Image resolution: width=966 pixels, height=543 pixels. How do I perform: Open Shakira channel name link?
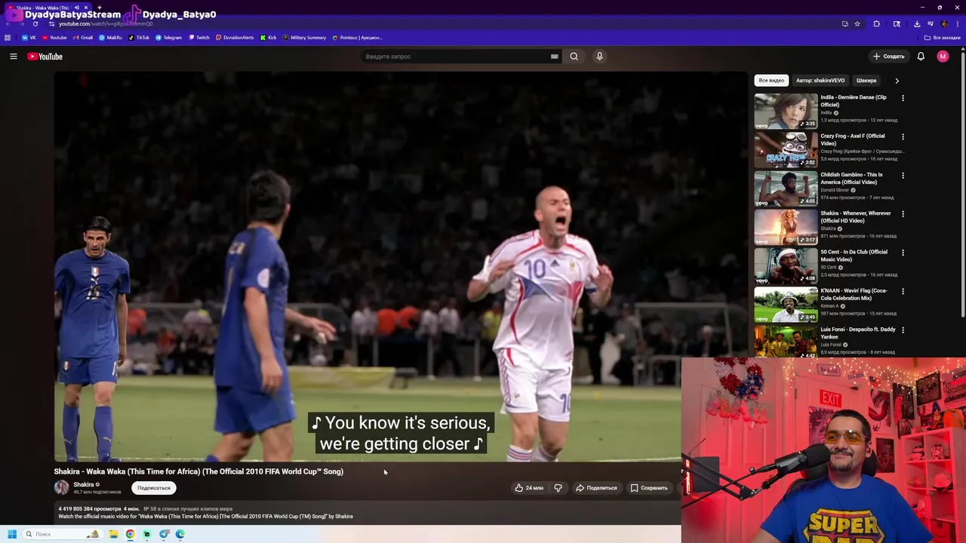[x=84, y=485]
